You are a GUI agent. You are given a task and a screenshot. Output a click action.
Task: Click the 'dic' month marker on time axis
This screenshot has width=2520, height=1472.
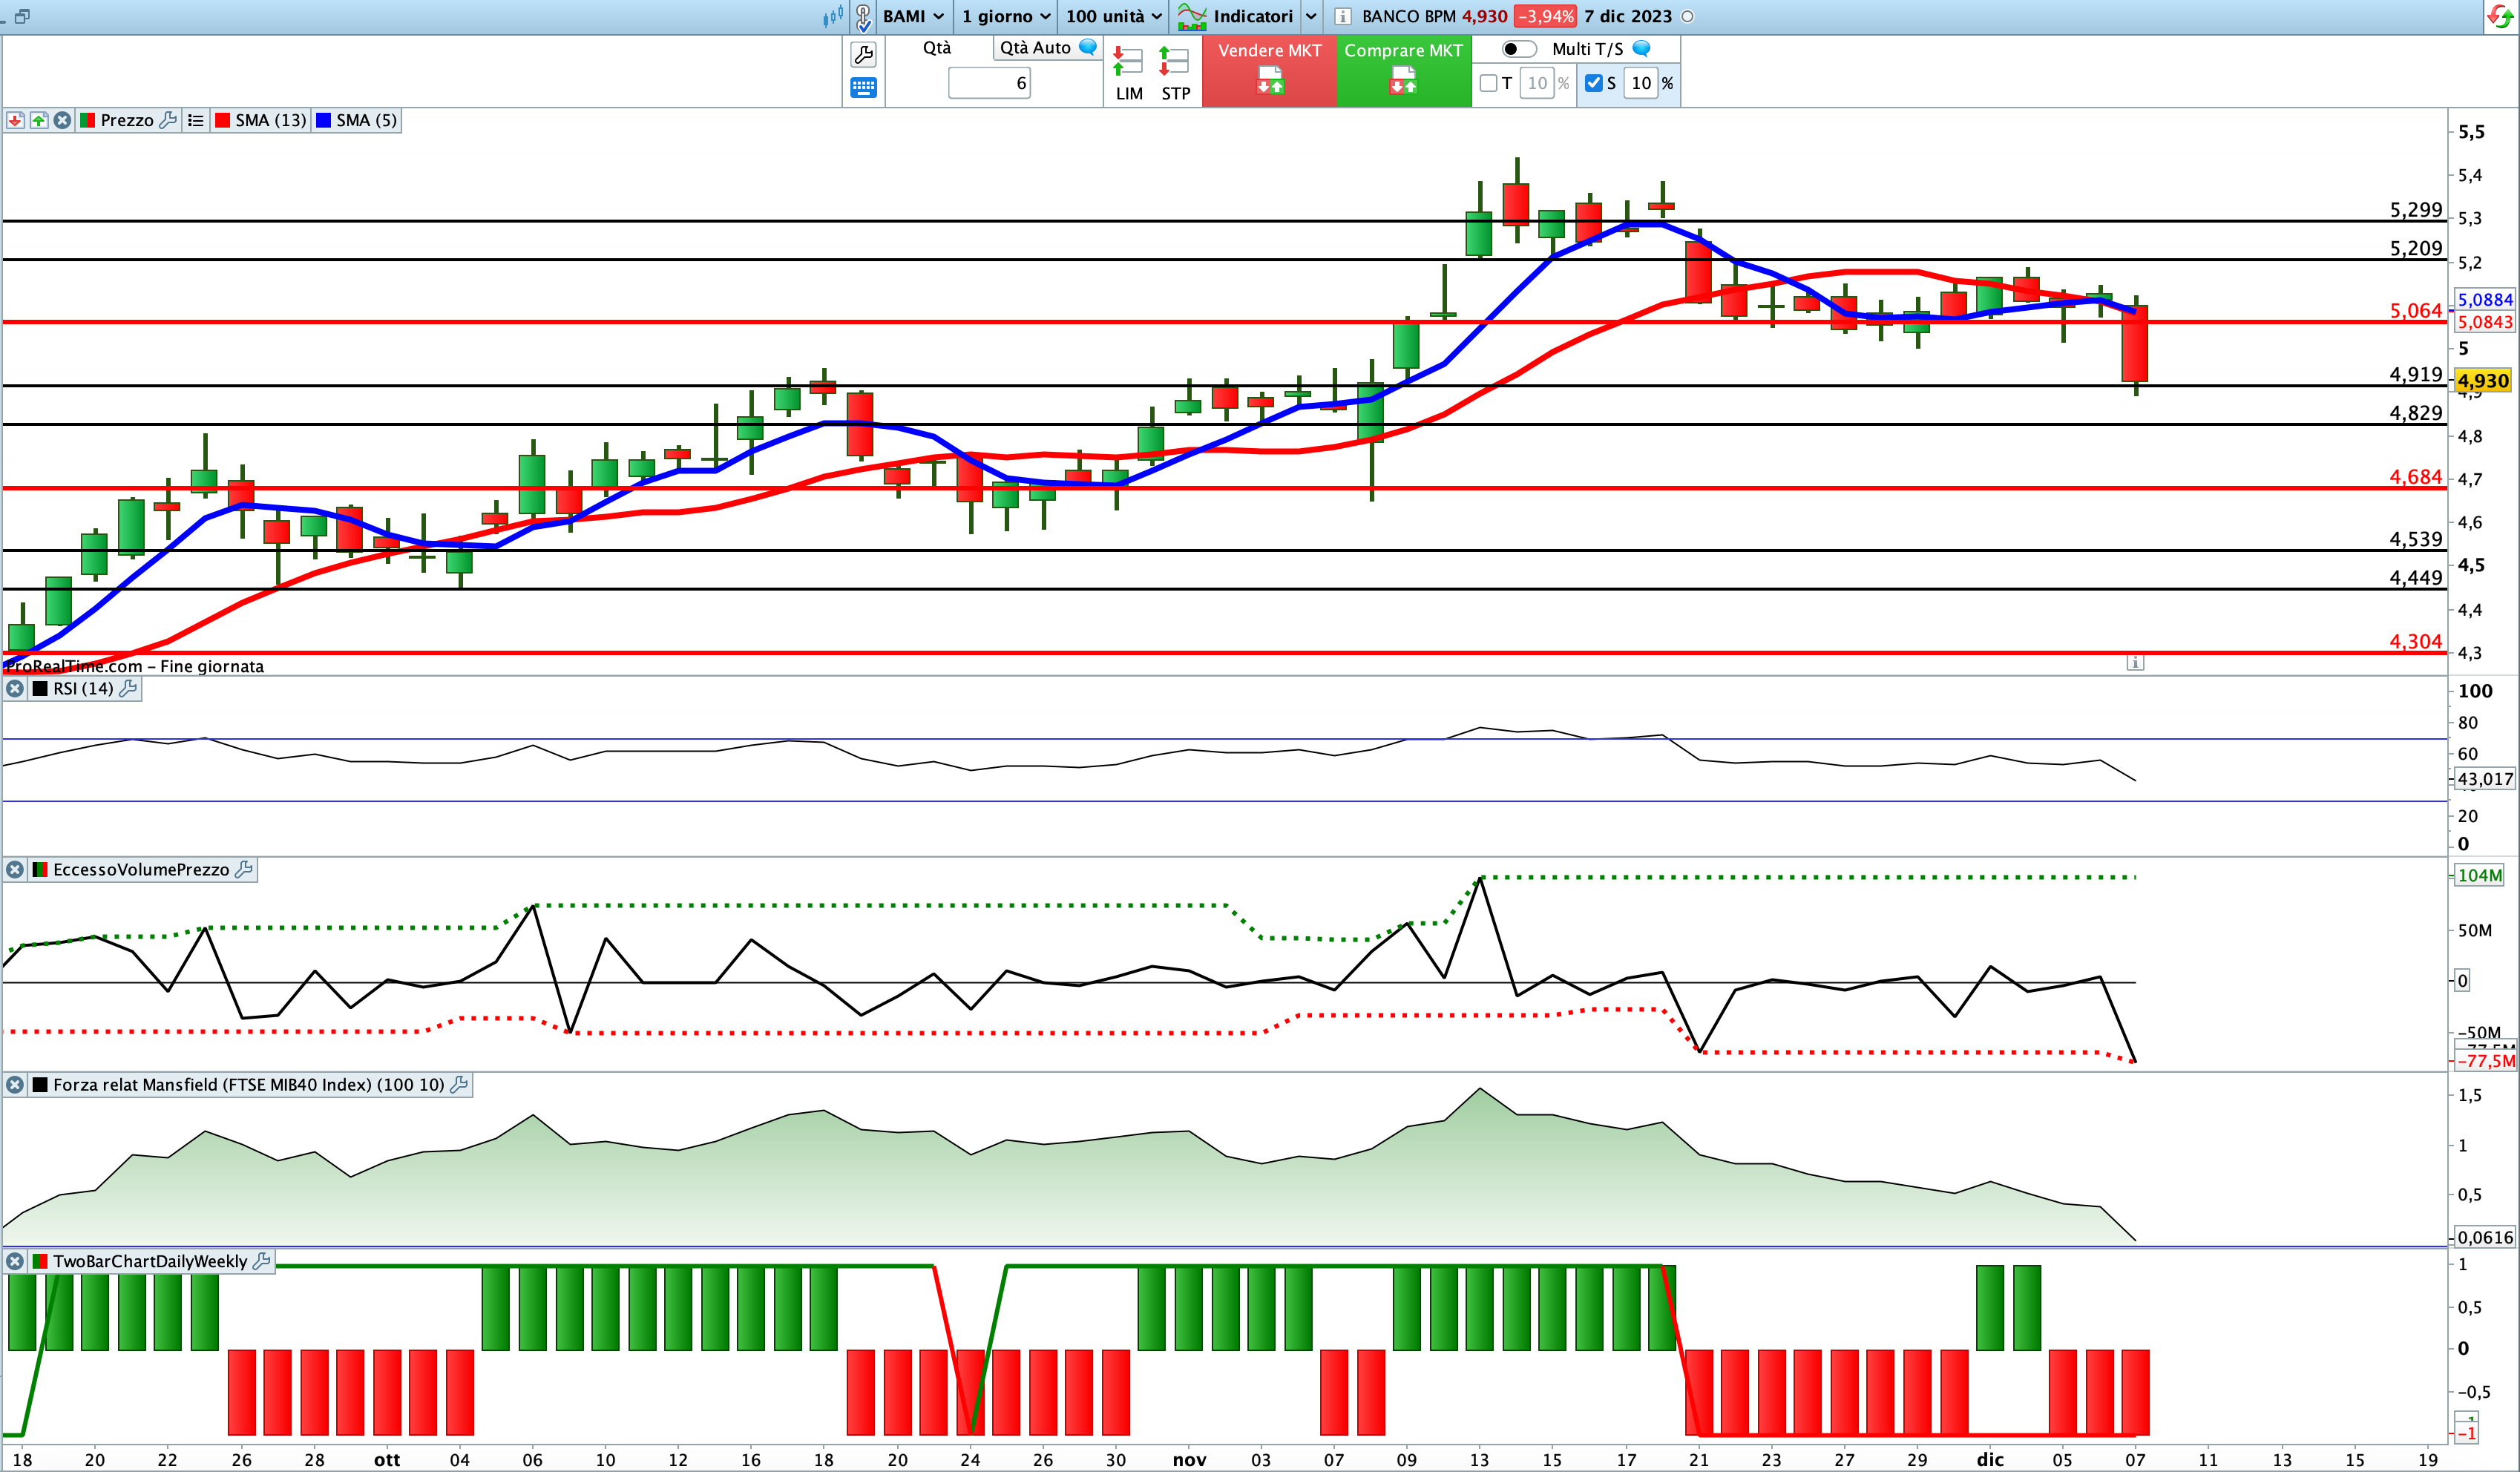coord(1990,1459)
